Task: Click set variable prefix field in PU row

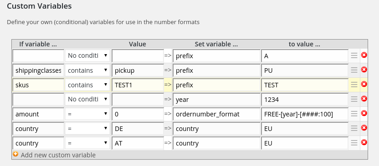Action: pyautogui.click(x=216, y=70)
